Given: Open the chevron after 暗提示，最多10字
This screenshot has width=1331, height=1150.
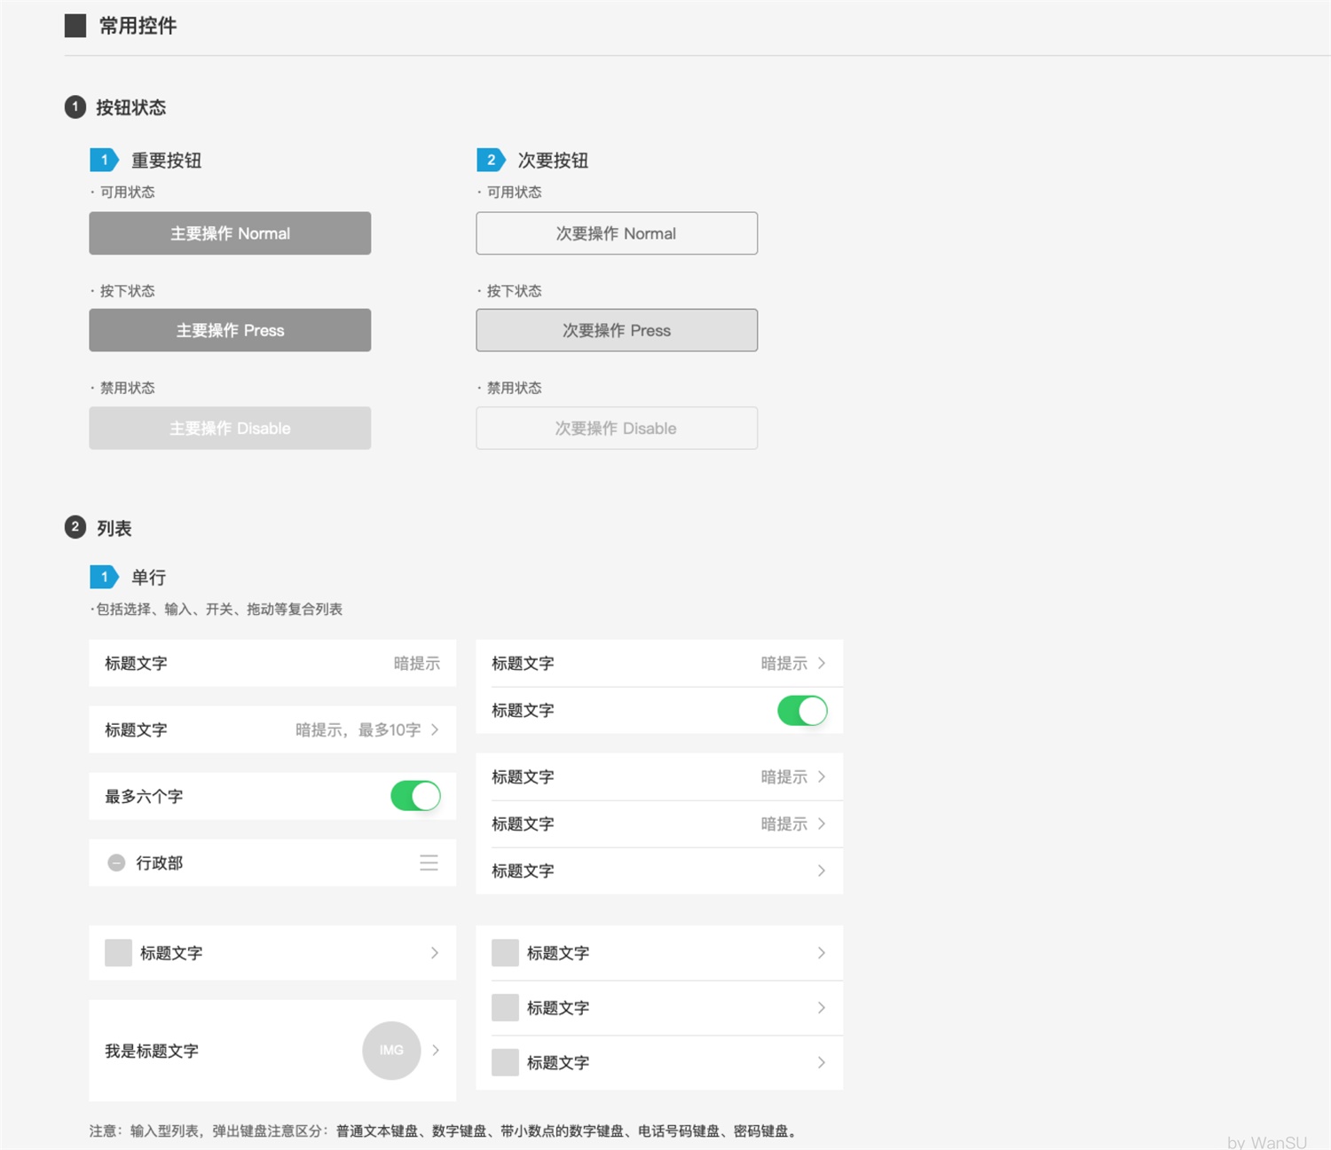Looking at the screenshot, I should (435, 729).
